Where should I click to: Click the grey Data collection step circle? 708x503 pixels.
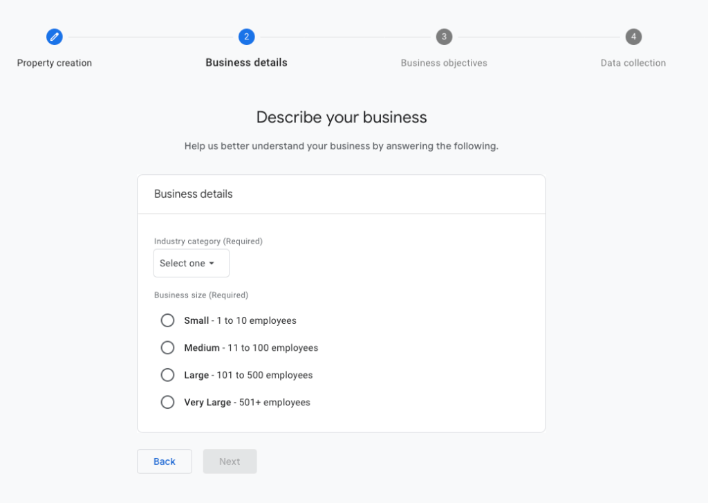(633, 37)
